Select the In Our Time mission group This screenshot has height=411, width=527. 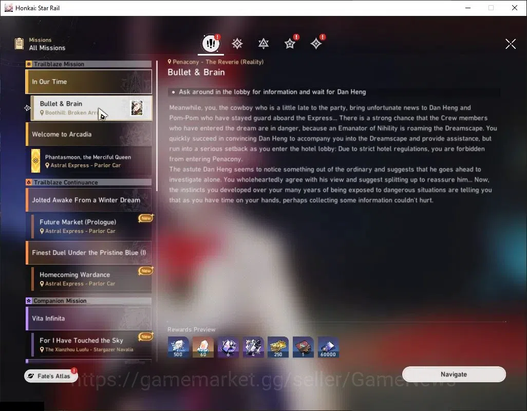coord(89,82)
